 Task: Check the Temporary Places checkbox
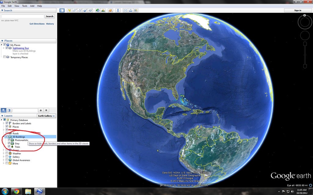(x=5, y=57)
